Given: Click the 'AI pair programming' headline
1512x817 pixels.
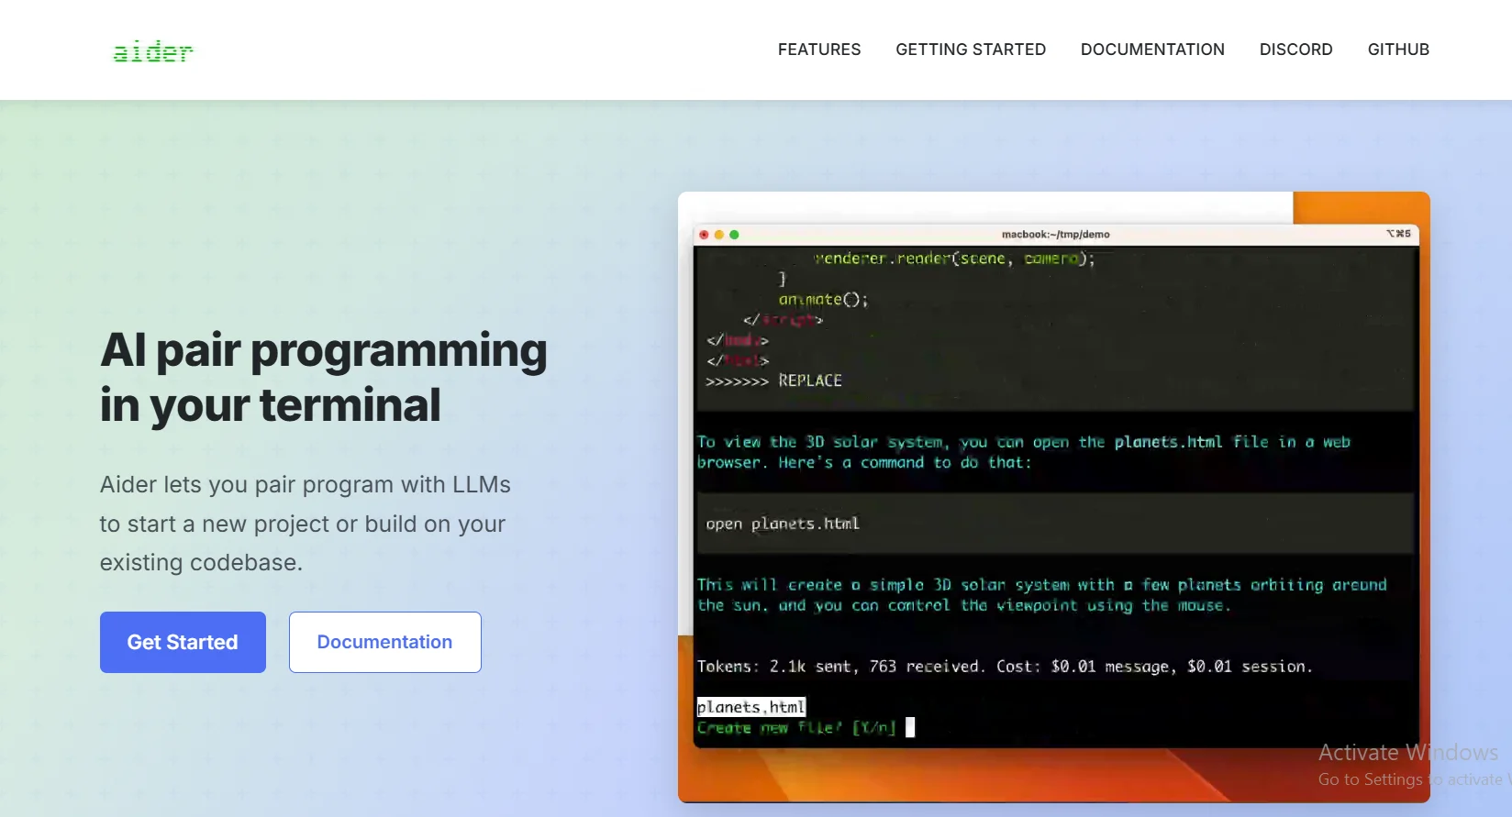Looking at the screenshot, I should [x=323, y=377].
